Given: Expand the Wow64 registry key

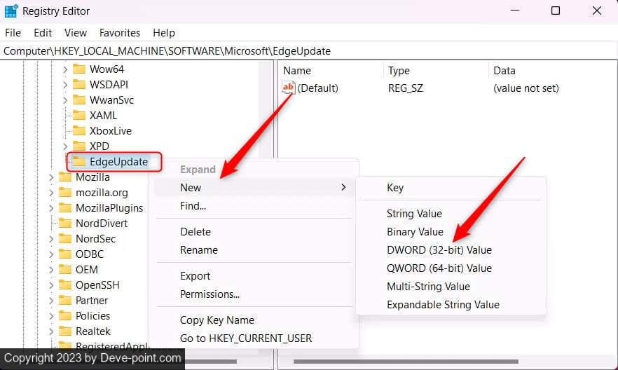Looking at the screenshot, I should click(x=65, y=69).
